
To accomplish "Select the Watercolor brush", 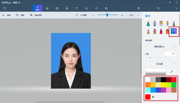I will [x=167, y=24].
